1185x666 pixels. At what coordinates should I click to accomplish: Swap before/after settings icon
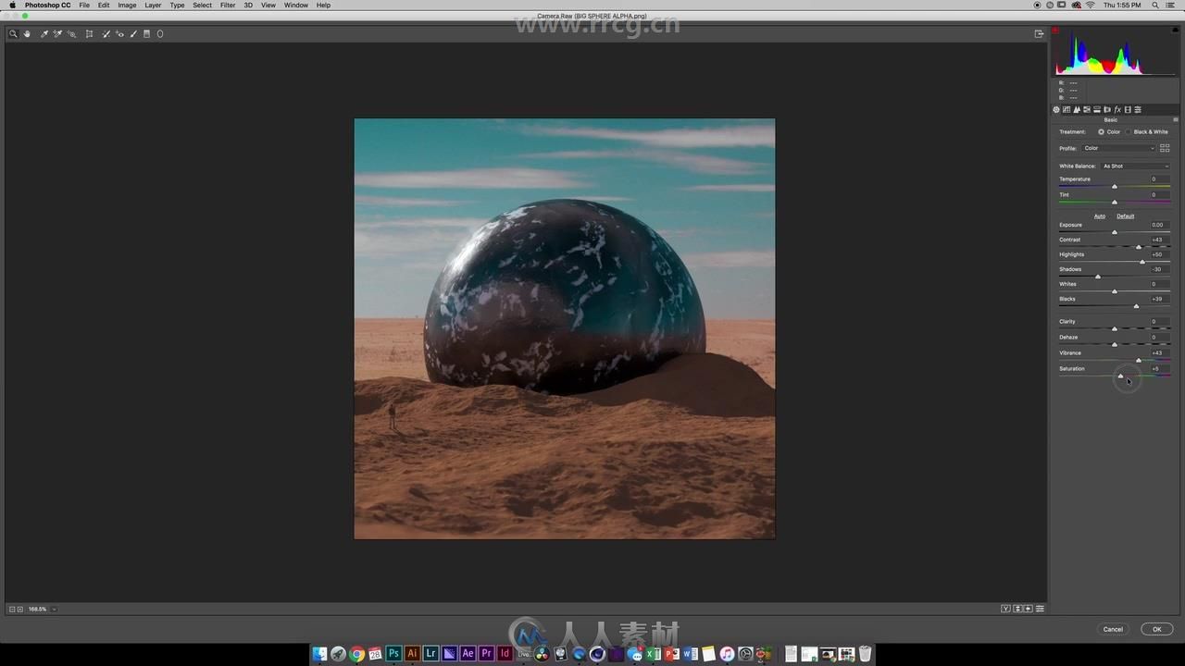pos(1017,609)
